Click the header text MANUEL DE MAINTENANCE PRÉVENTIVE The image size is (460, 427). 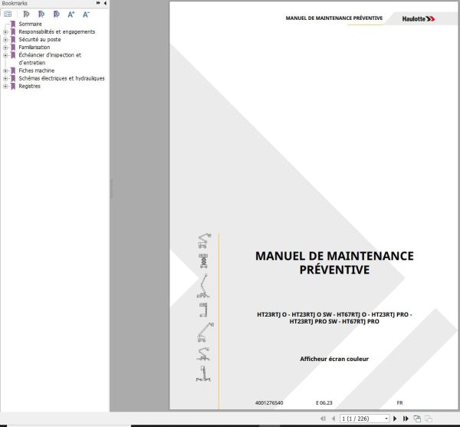click(x=333, y=18)
